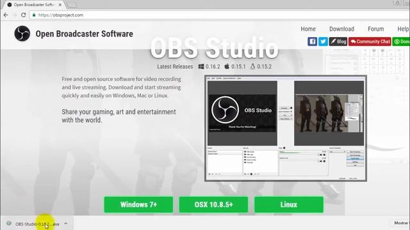Click the Linux penguin beside 0.15.2
The image size is (410, 230).
(252, 66)
